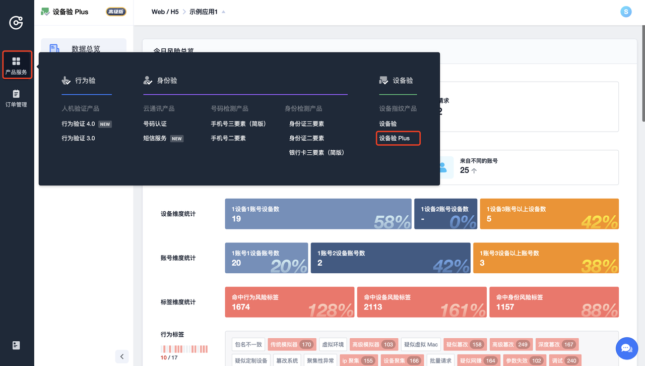Click the GeeTest logo icon
Image resolution: width=645 pixels, height=366 pixels.
[x=16, y=23]
